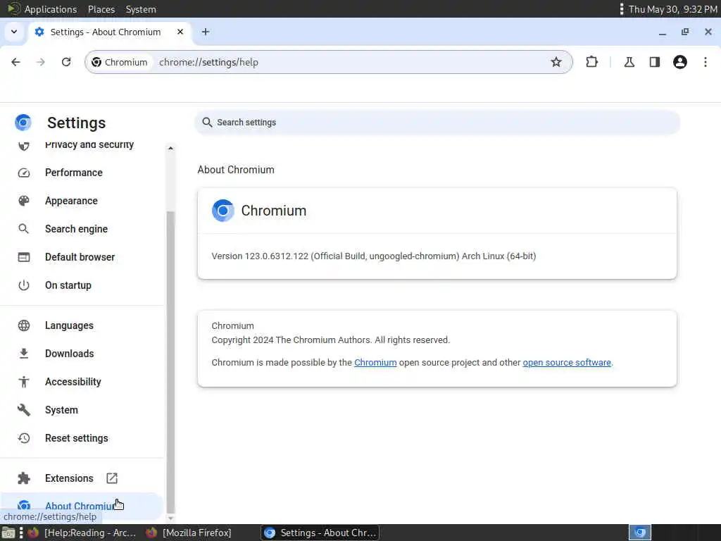Click the external link icon beside Extensions
Viewport: 721px width, 541px height.
[x=112, y=478]
